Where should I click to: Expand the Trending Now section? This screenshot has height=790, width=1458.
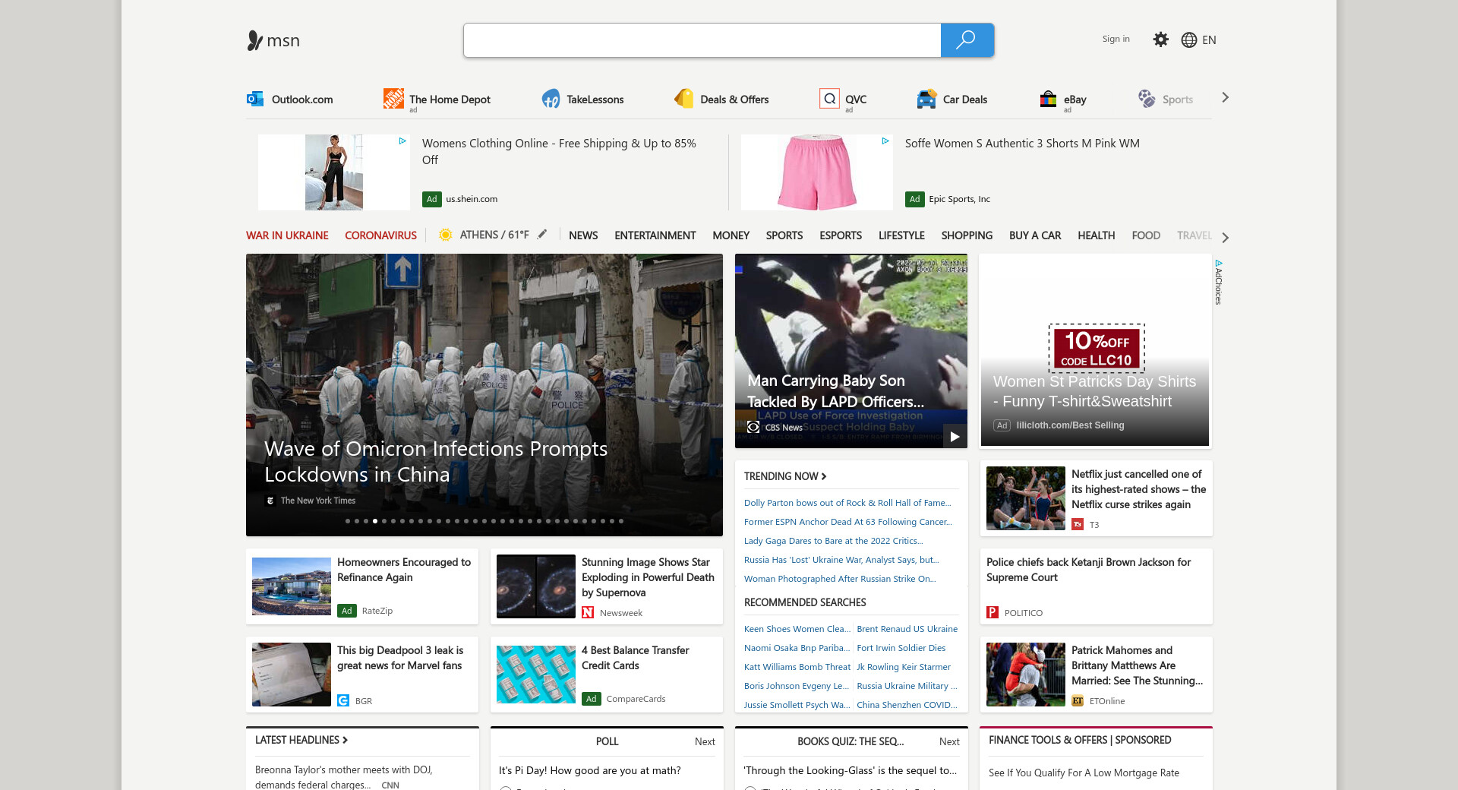pyautogui.click(x=785, y=476)
